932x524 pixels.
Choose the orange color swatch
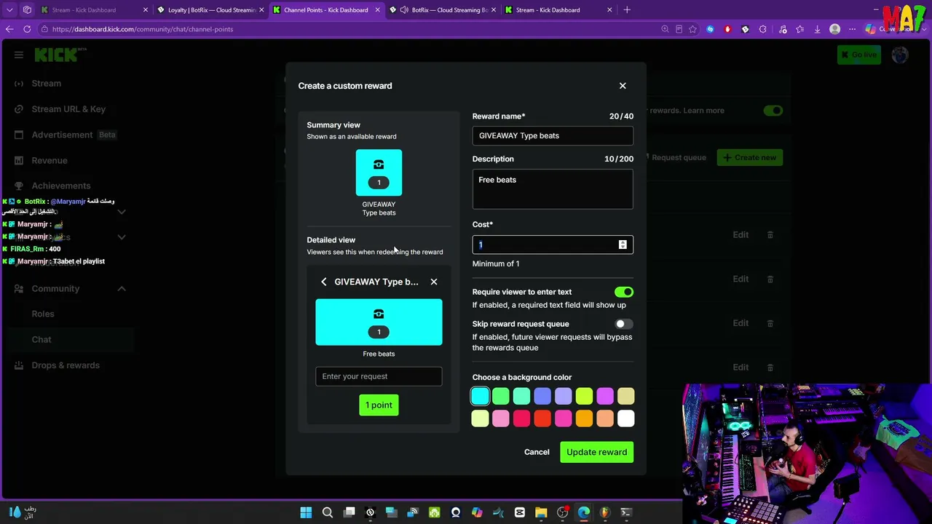(584, 418)
